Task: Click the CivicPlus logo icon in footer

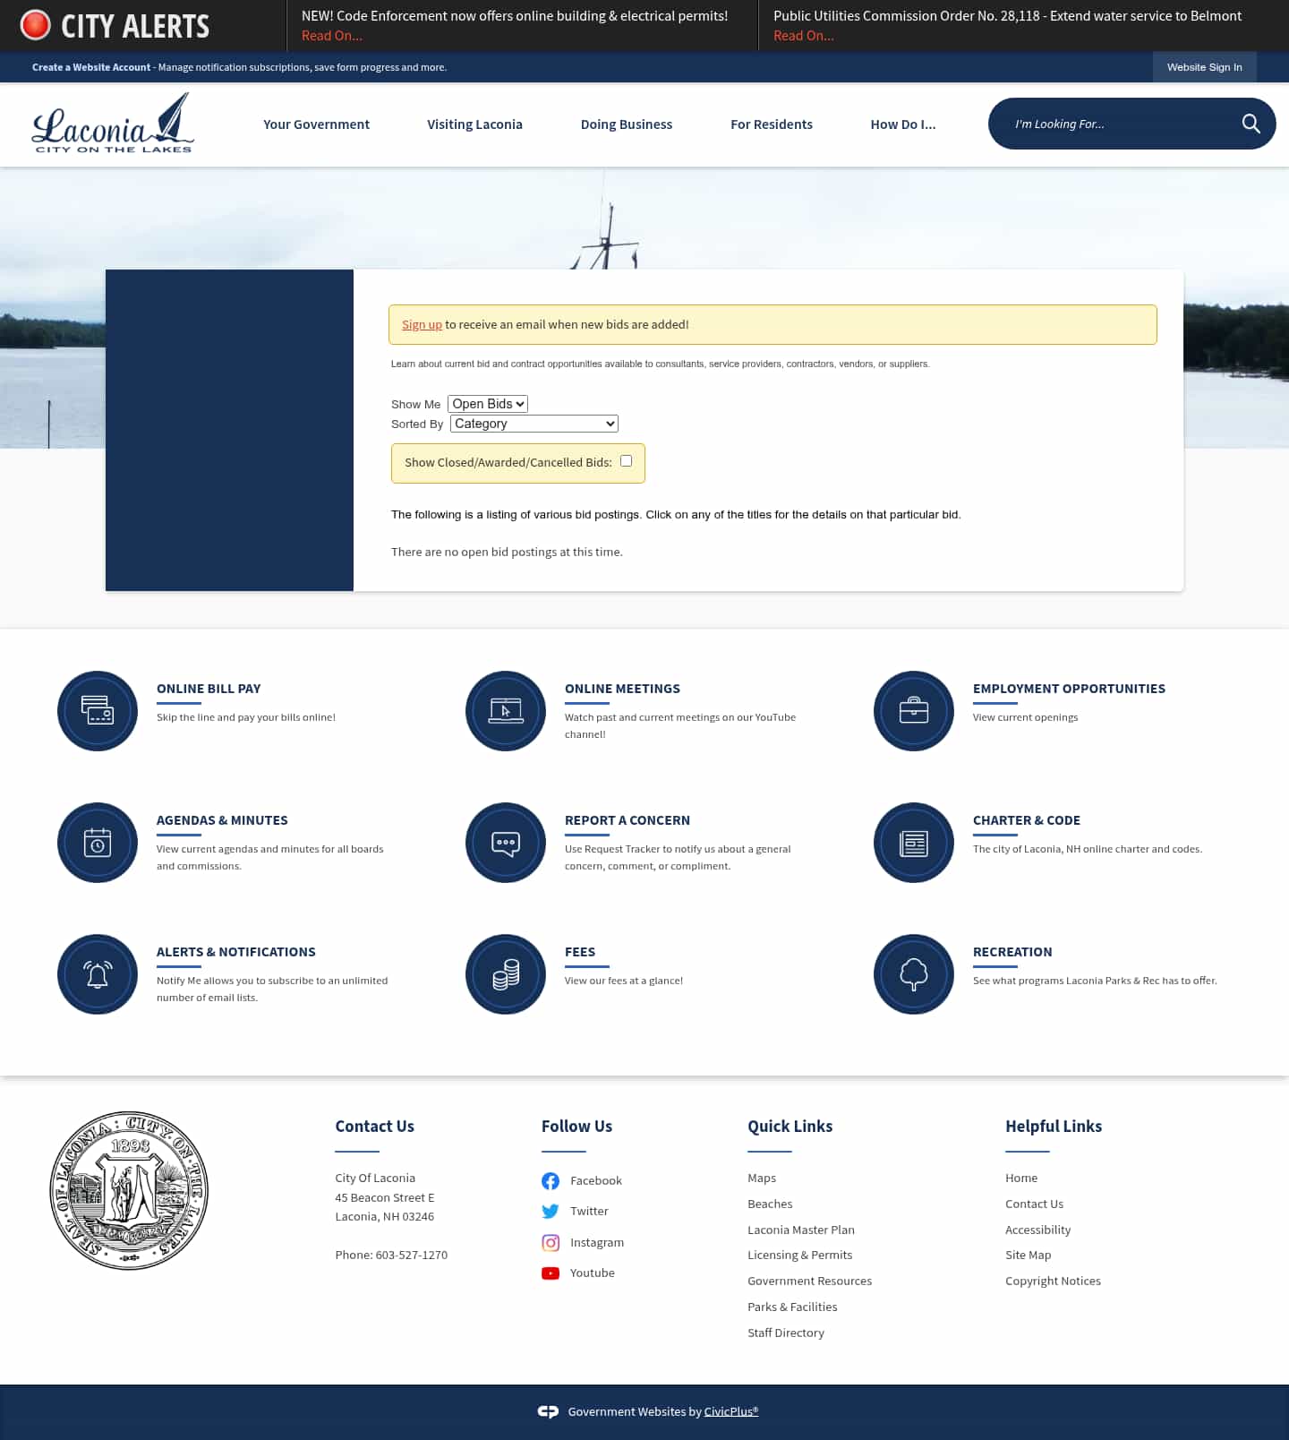Action: (548, 1411)
